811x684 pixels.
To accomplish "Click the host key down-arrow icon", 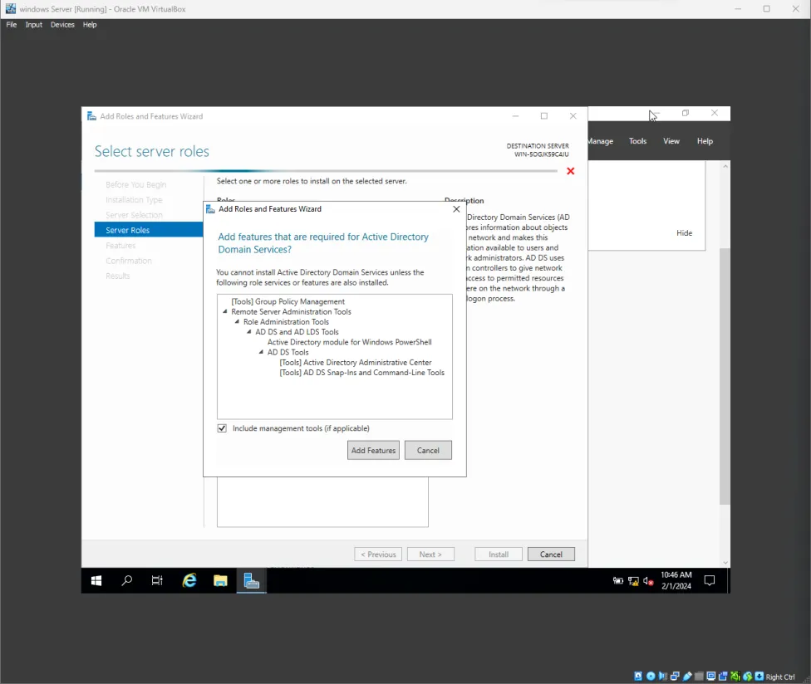I will pyautogui.click(x=759, y=677).
